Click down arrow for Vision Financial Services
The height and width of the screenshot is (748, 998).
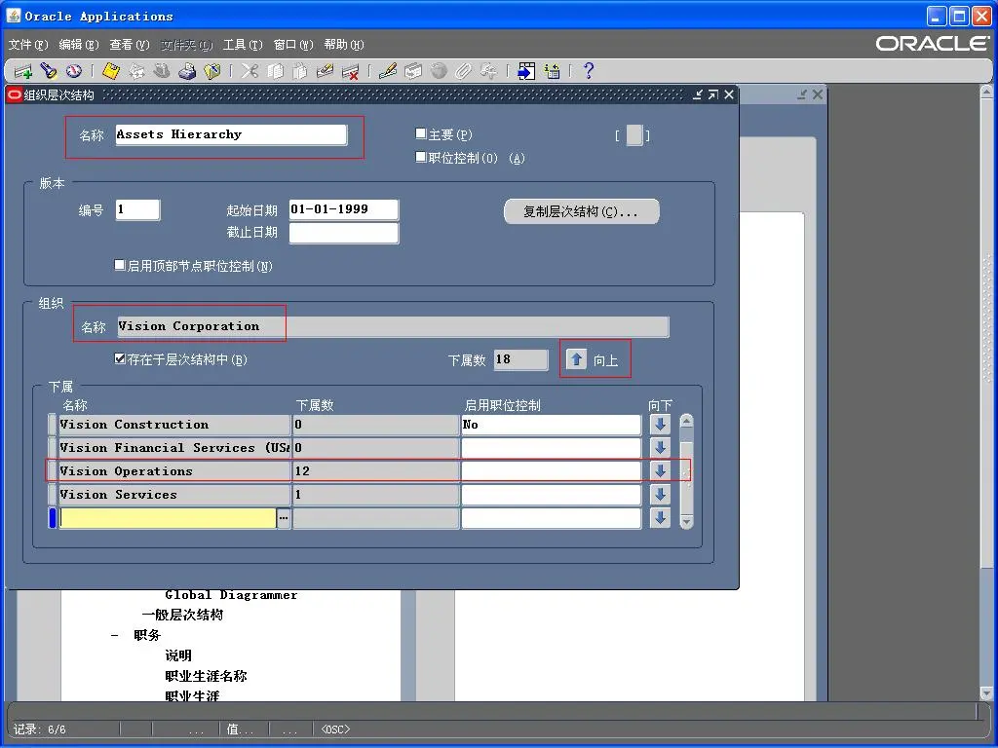click(x=660, y=448)
